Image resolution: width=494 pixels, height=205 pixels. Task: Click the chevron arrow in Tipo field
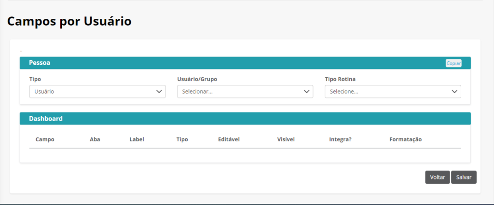(x=159, y=92)
